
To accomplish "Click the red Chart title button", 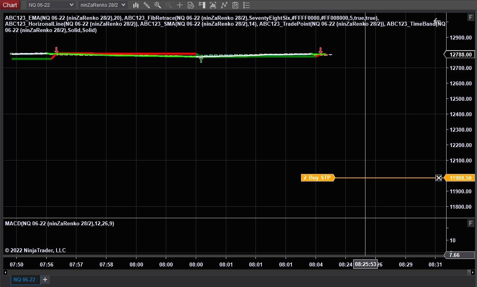I will tap(10, 5).
